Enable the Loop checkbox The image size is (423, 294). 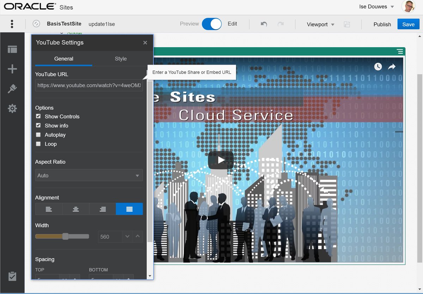click(x=38, y=144)
